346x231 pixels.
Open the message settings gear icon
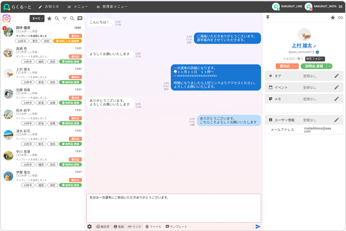tap(89, 227)
